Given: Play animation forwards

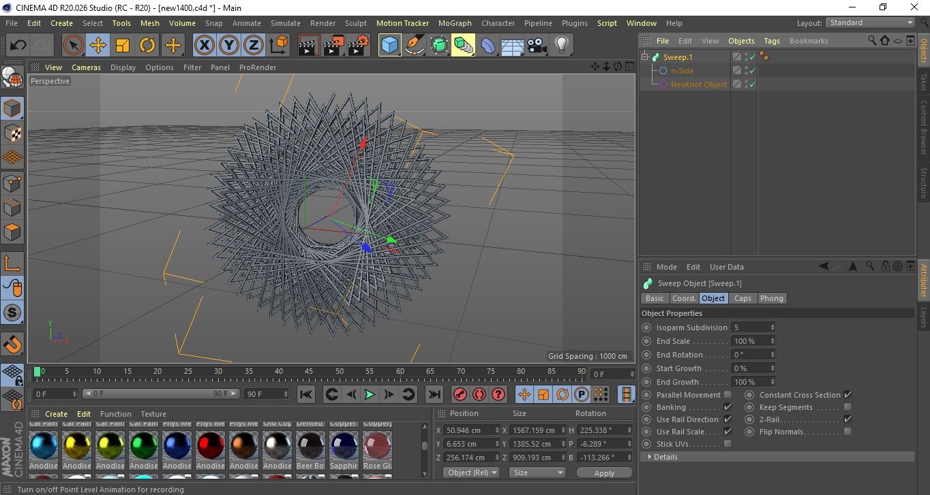Looking at the screenshot, I should click(370, 394).
